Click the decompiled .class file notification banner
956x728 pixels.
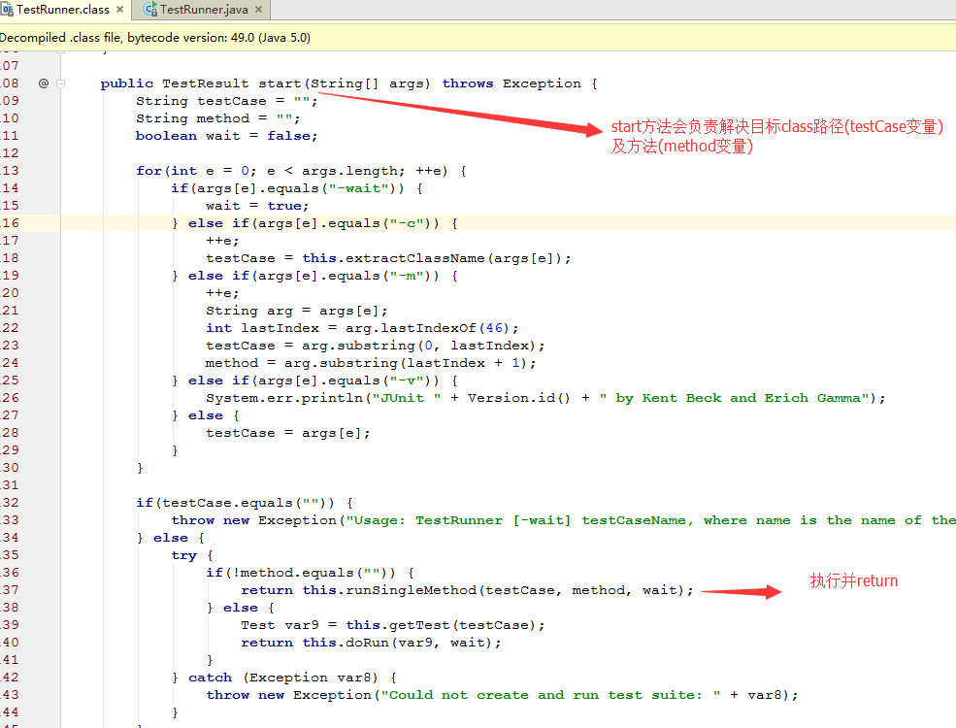[x=478, y=38]
